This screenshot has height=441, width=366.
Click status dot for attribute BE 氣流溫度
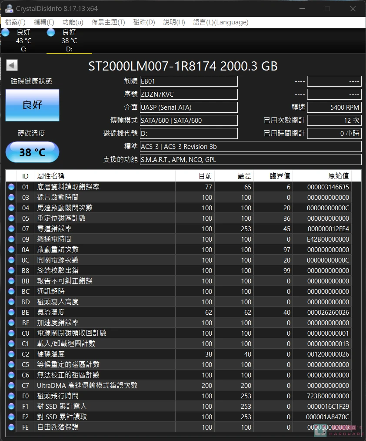[x=11, y=312]
